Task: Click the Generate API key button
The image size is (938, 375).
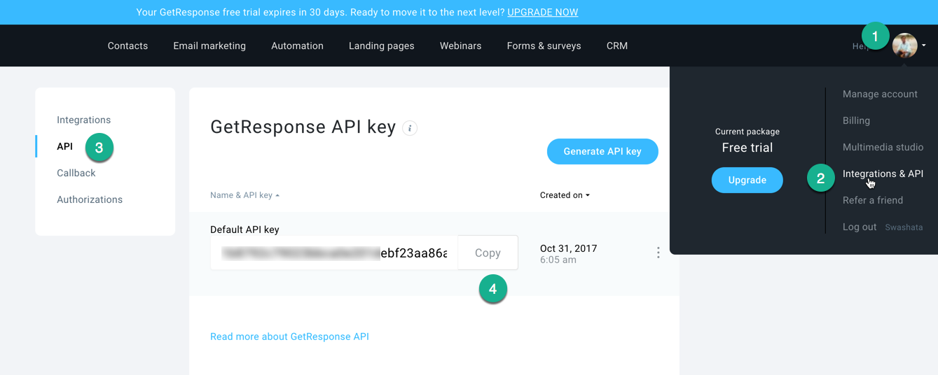Action: [x=602, y=151]
